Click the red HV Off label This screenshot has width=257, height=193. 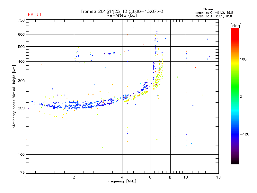[35, 14]
